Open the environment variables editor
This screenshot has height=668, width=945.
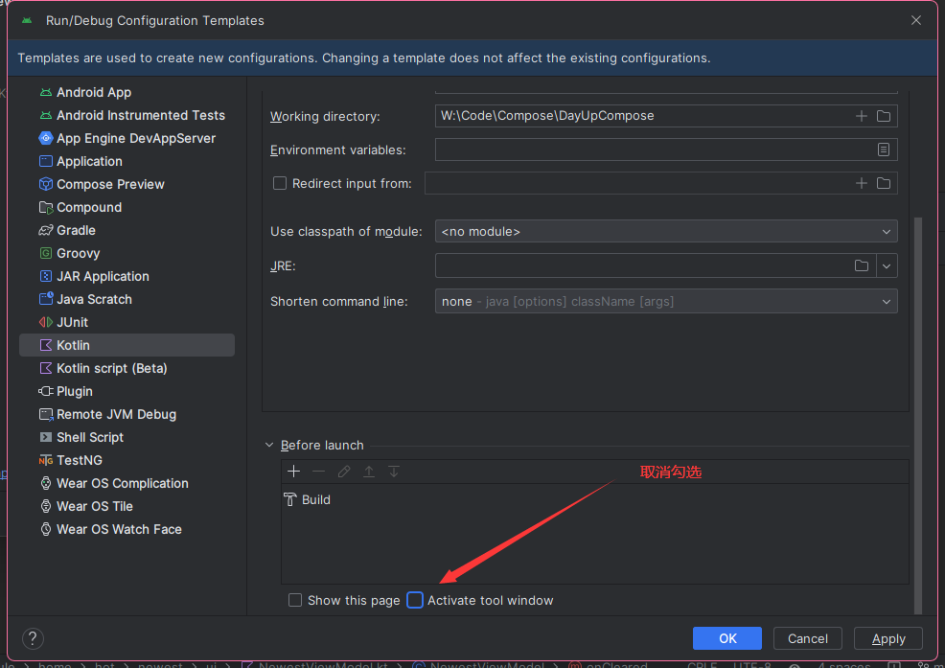pos(883,149)
